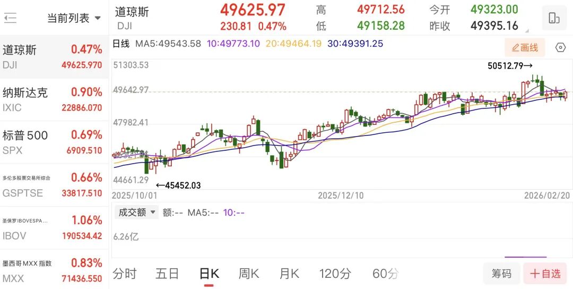Expand quote details triangle beside 昨收
Viewport: 573px width, 289px height.
pos(526,30)
